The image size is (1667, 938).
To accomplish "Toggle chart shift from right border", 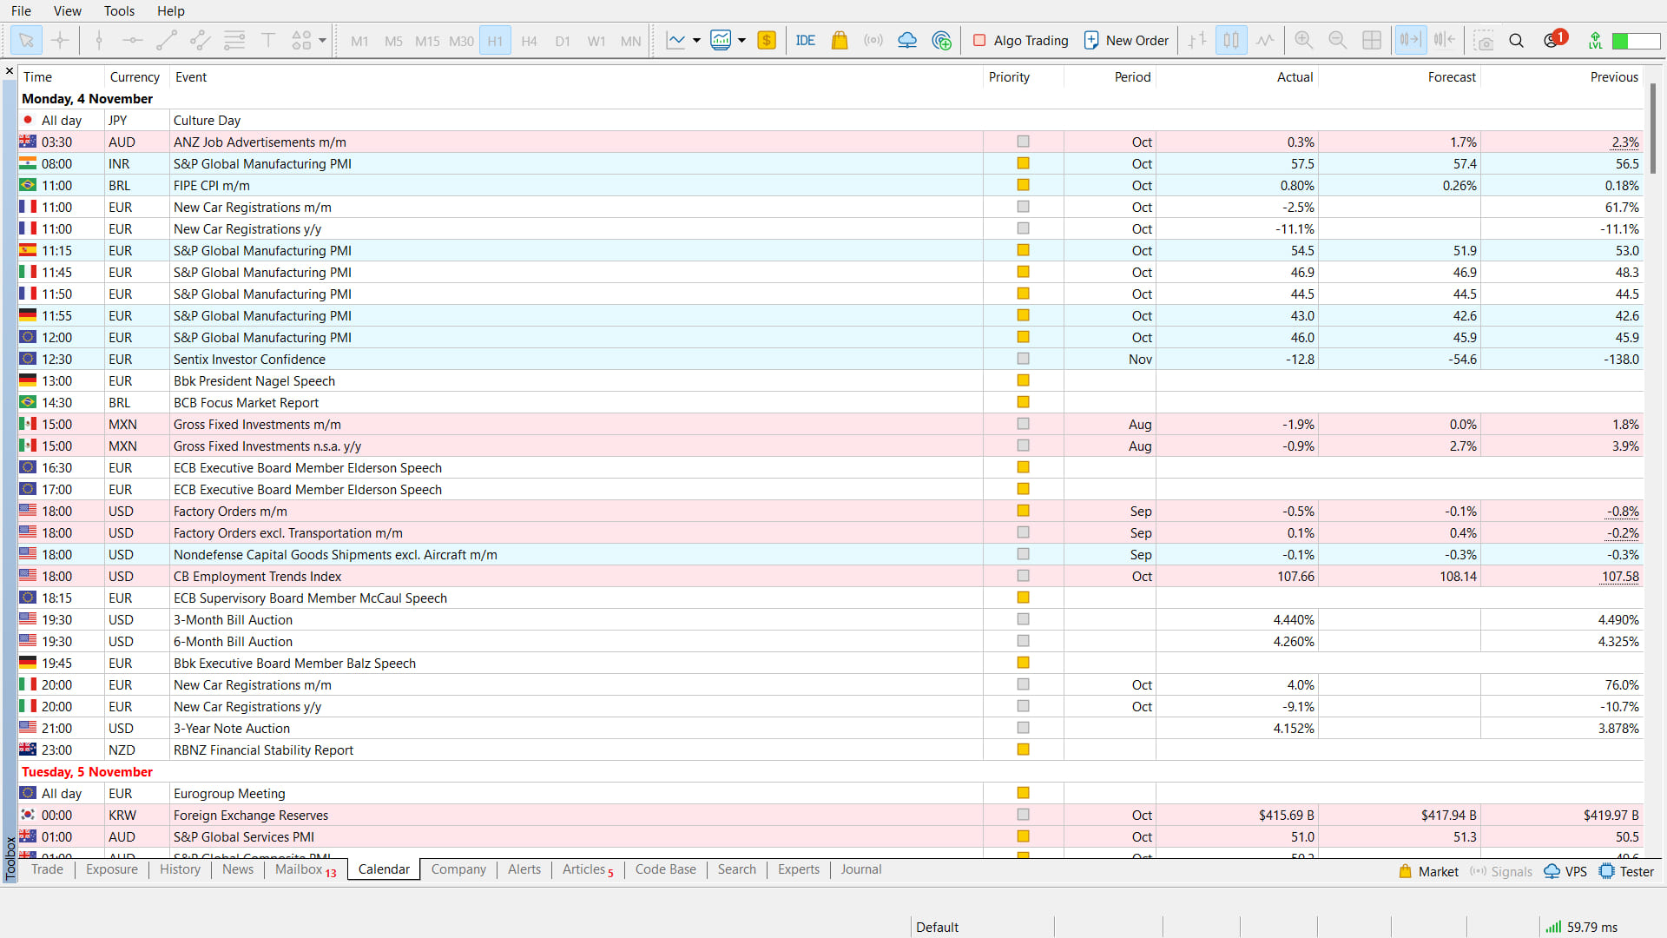I will [x=1445, y=40].
